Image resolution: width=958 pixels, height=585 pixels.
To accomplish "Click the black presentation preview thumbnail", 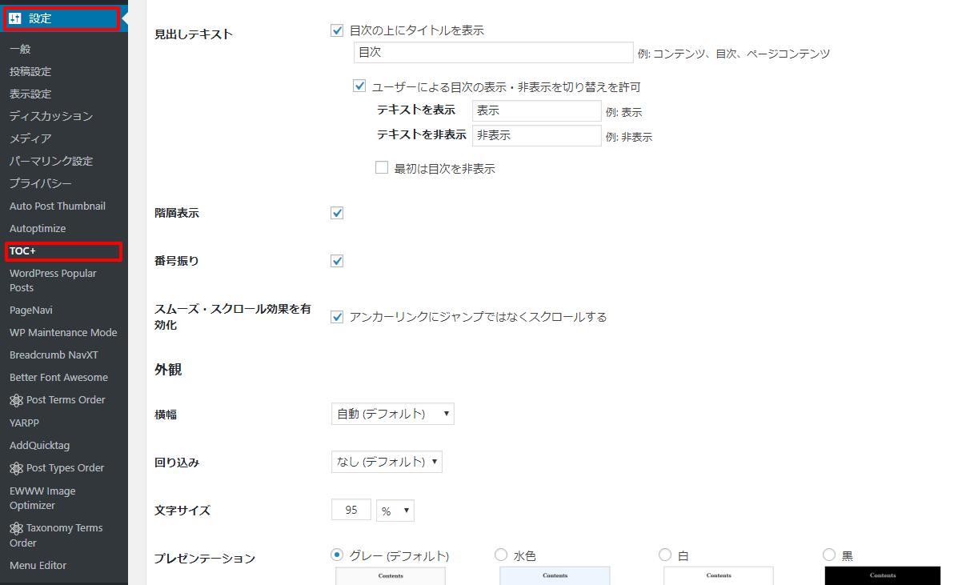I will click(883, 576).
